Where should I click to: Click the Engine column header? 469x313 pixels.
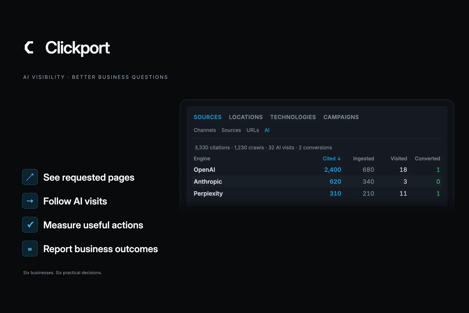202,159
